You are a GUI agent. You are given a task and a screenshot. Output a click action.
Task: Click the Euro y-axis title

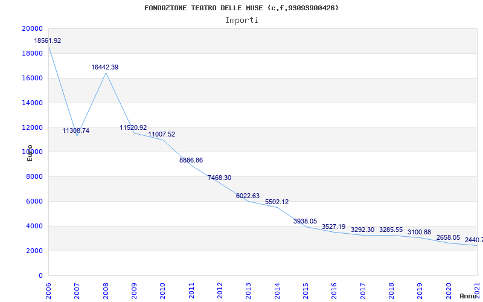[30, 153]
